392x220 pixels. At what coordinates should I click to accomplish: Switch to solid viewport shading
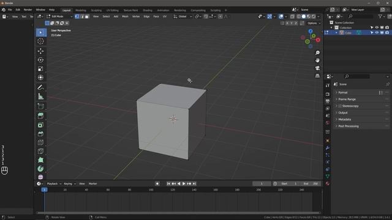pos(304,16)
